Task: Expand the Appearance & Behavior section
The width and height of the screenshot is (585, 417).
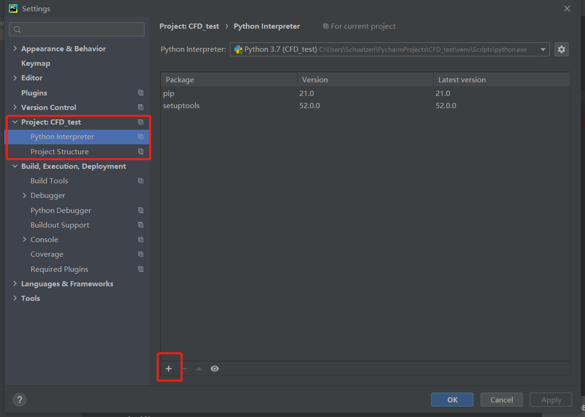Action: point(15,48)
